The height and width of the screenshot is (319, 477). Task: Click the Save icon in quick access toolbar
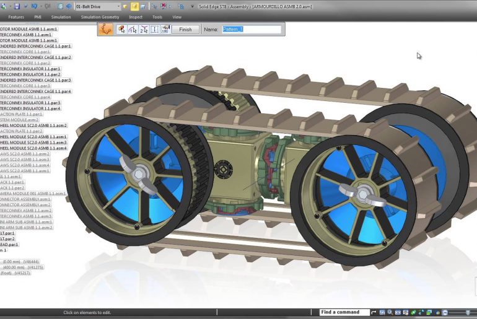[17, 6]
